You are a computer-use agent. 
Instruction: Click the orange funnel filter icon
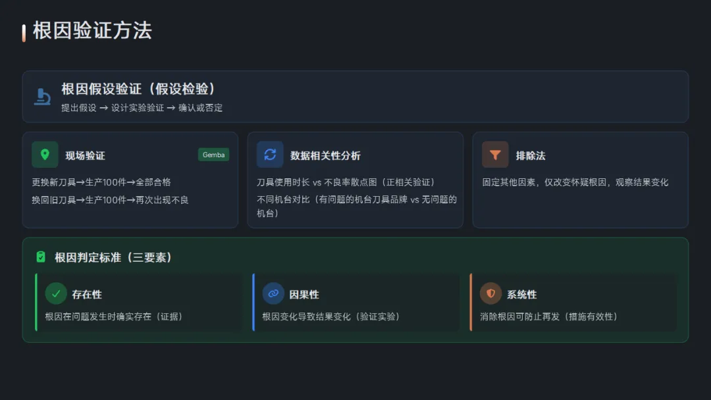[495, 155]
